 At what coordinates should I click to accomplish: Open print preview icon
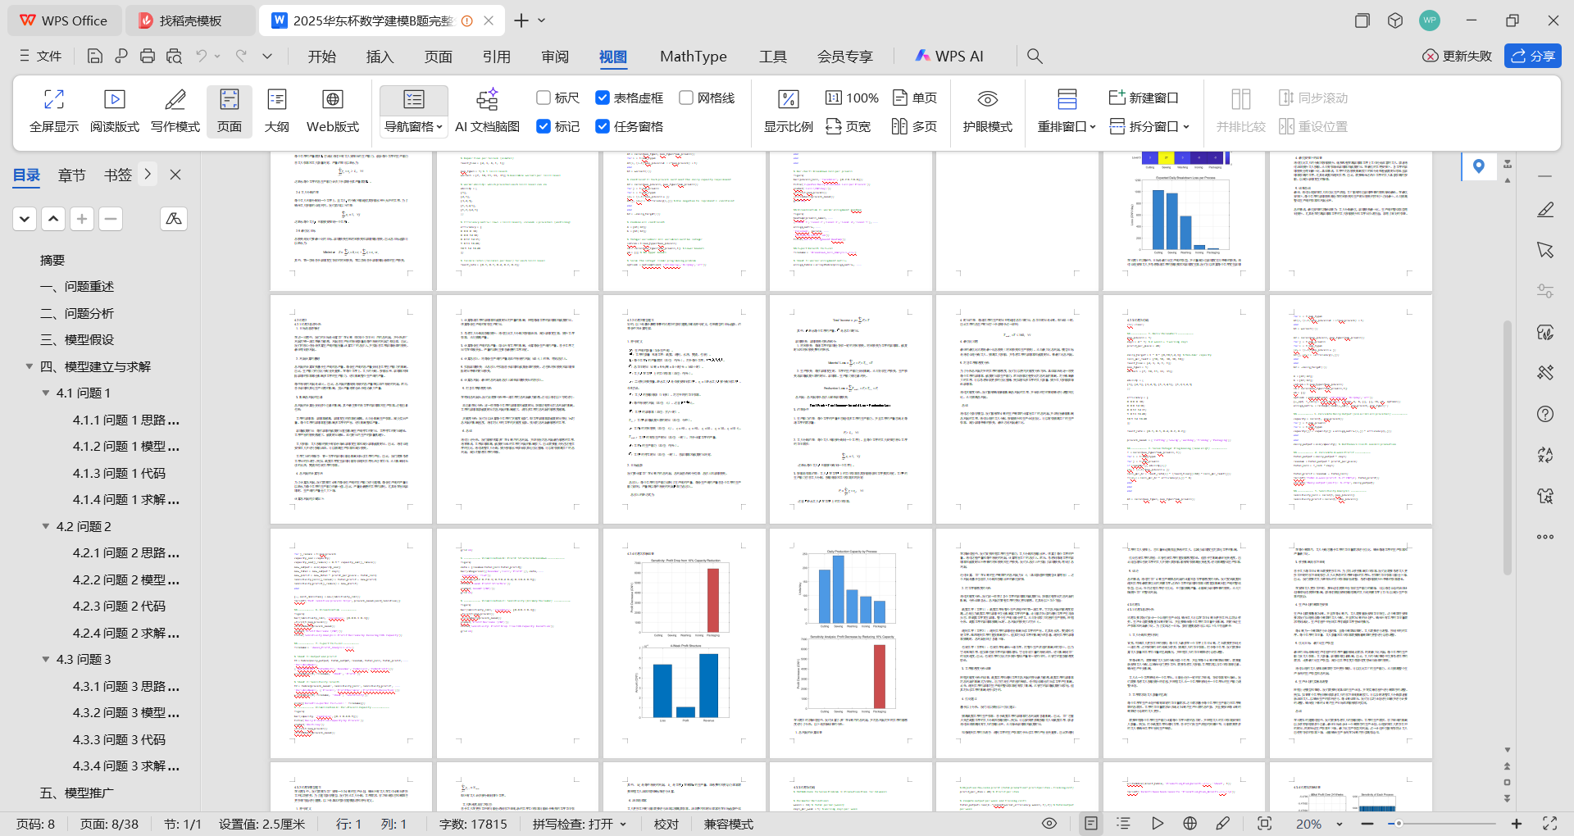174,56
